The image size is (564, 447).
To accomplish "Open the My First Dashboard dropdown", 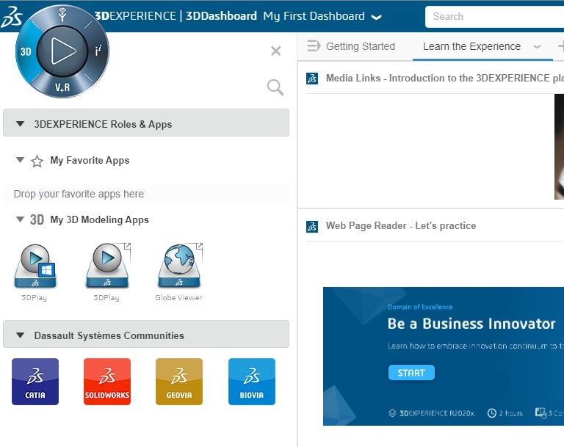I will tap(377, 17).
